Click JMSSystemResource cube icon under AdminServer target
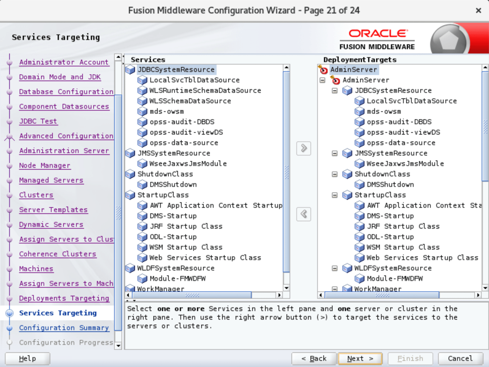489x367 pixels. [347, 153]
